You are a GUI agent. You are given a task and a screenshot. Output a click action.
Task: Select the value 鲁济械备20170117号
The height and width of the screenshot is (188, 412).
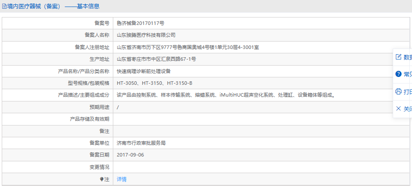point(140,23)
